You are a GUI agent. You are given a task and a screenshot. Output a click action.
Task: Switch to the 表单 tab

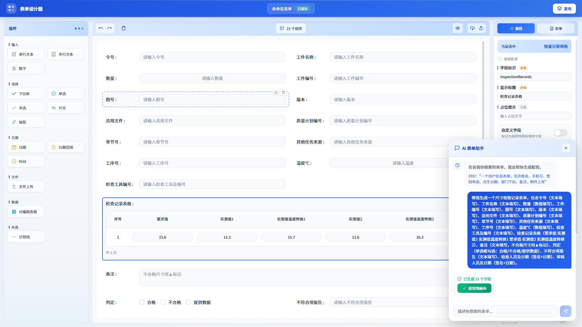click(556, 28)
